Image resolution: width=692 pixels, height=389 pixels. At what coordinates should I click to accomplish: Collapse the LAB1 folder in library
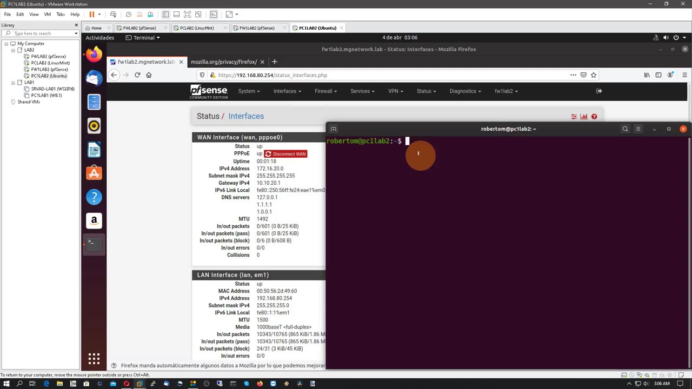coord(13,83)
